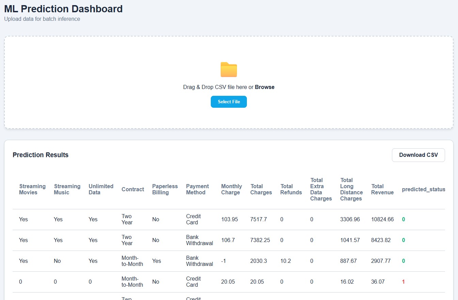Viewport: 458px width, 300px height.
Task: Click the Download CSV button
Action: (x=418, y=155)
